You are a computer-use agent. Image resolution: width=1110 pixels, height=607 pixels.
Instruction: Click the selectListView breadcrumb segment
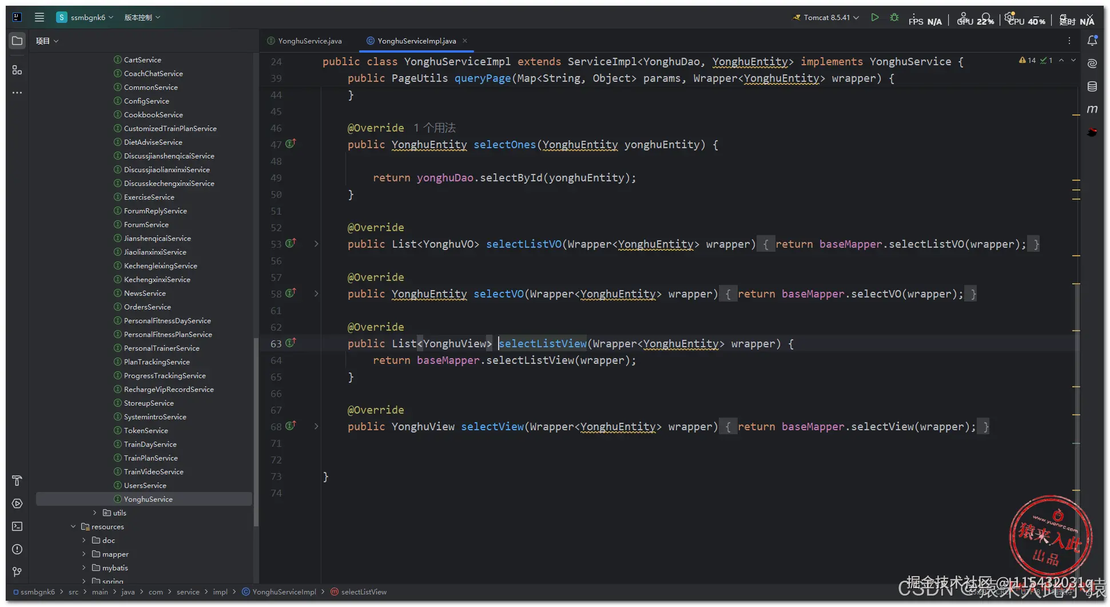(x=359, y=592)
